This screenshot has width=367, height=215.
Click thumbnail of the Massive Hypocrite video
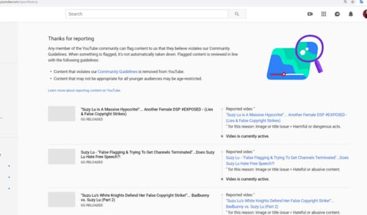pyautogui.click(x=61, y=114)
